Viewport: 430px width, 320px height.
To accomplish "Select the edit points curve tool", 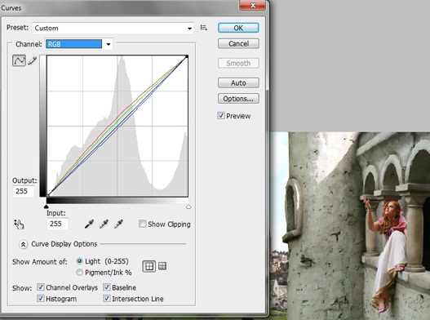I will click(x=19, y=60).
